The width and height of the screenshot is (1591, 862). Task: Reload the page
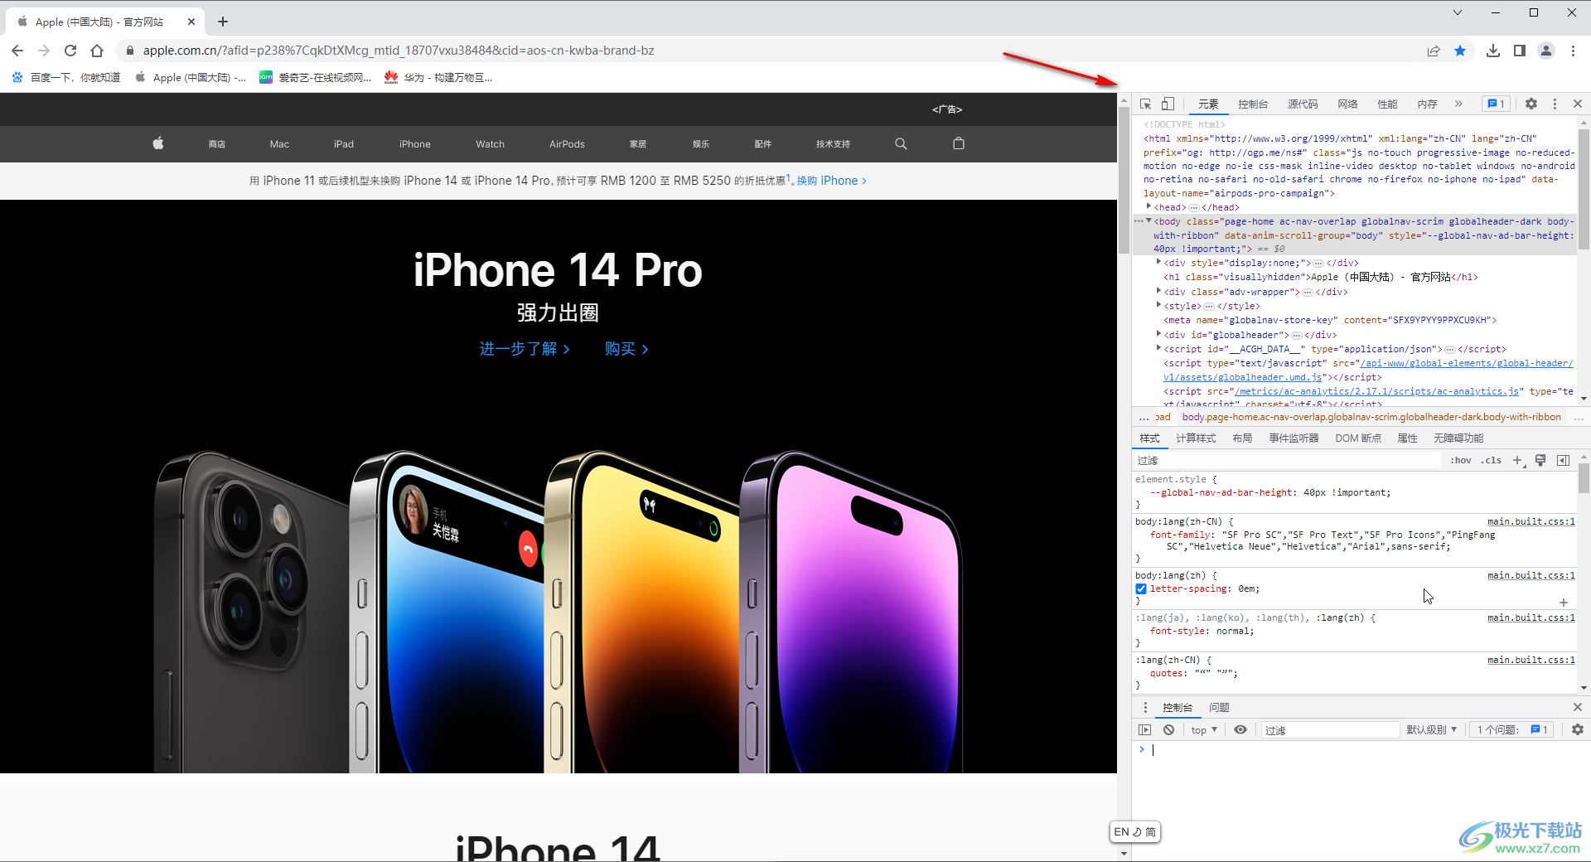coord(70,51)
